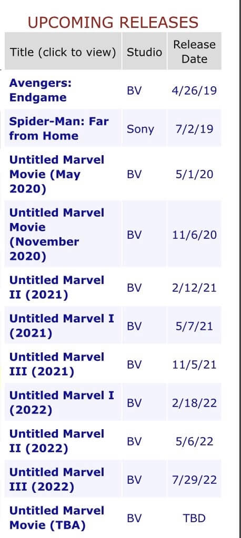Image resolution: width=241 pixels, height=538 pixels.
Task: Open Untitled Marvel Movie (November 2020) link
Action: [x=57, y=235]
